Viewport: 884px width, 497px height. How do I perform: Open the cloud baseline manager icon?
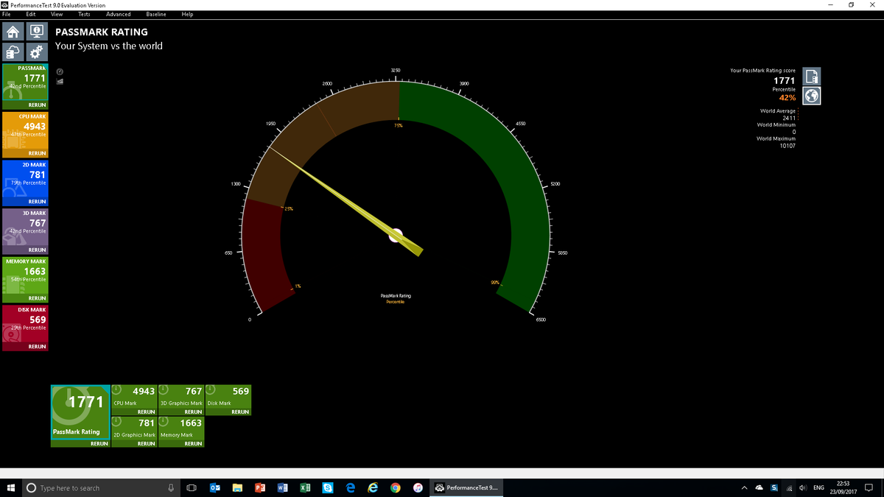(13, 52)
